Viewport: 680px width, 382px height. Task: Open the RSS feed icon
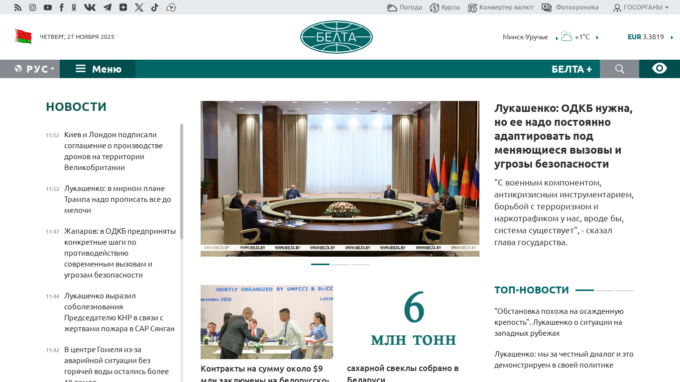coord(18,7)
